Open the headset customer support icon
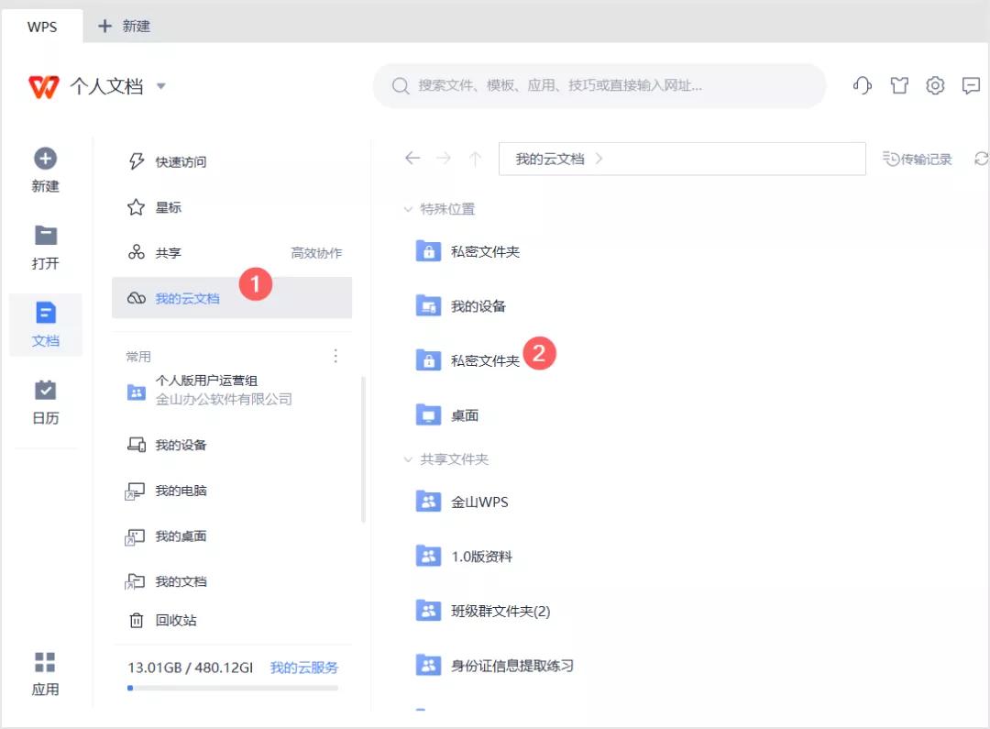This screenshot has height=729, width=990. [x=862, y=85]
